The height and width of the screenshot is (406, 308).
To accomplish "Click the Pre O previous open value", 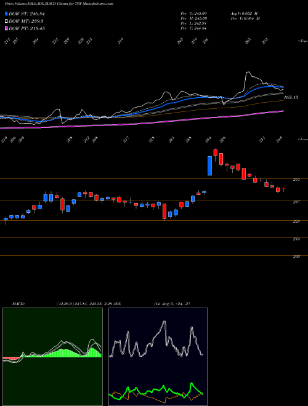I will tap(193, 13).
